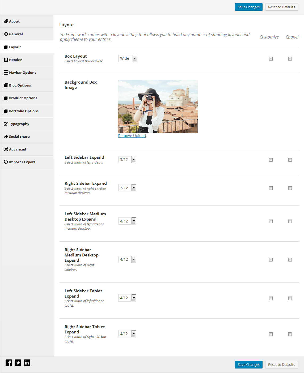Image resolution: width=304 pixels, height=373 pixels.
Task: Open the Facebook footer icon
Action: [x=9, y=363]
